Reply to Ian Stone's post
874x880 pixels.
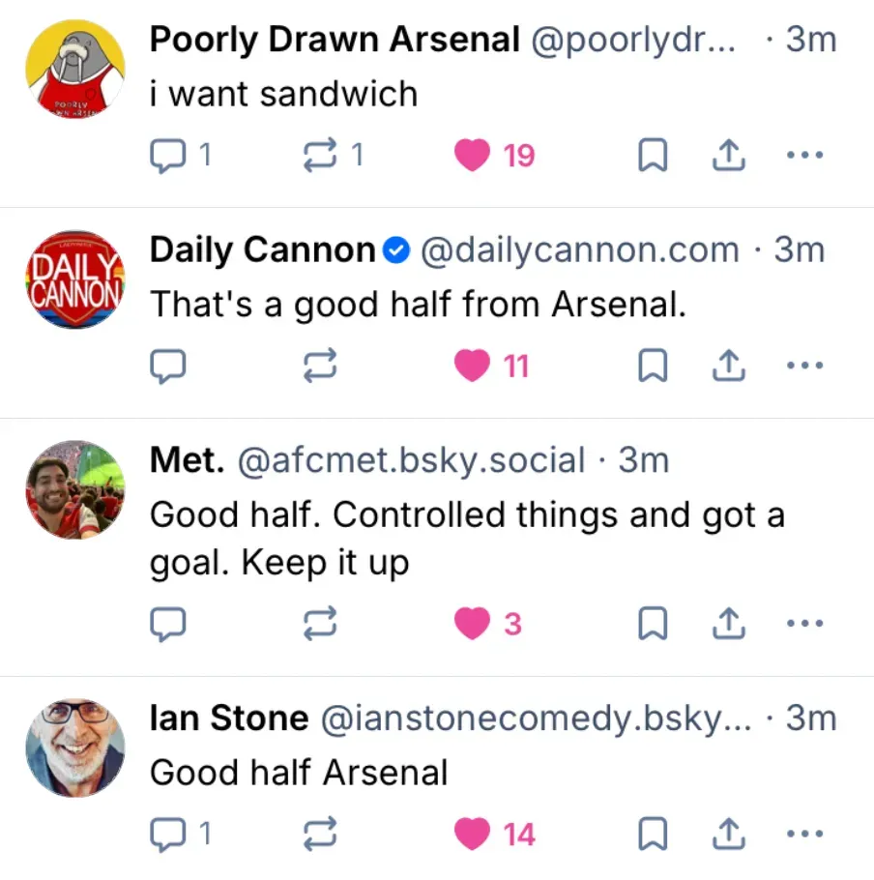pyautogui.click(x=169, y=834)
